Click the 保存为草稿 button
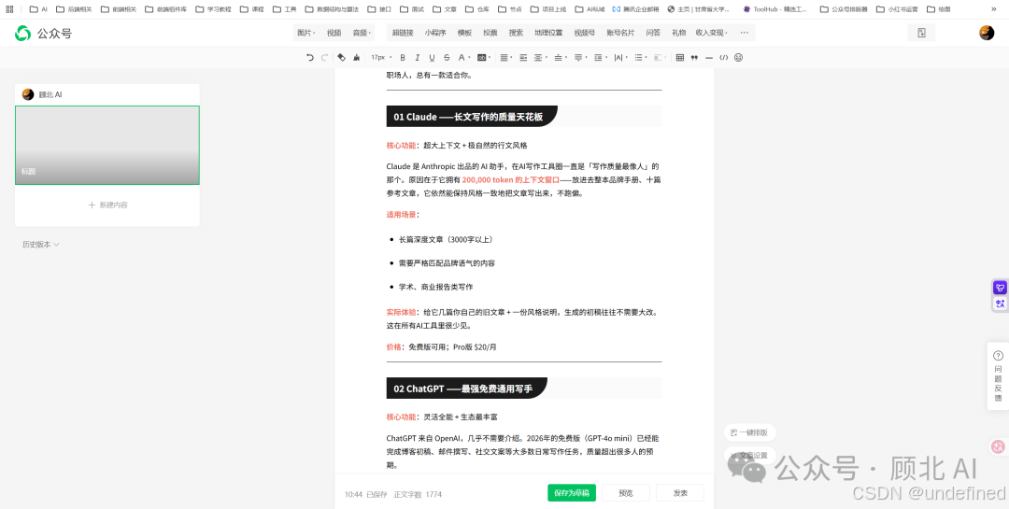Screen dimensions: 1009x509 [572, 493]
